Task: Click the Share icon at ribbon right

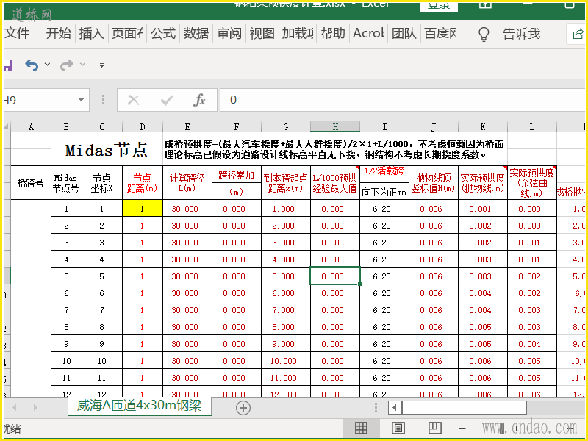Action: [x=578, y=34]
